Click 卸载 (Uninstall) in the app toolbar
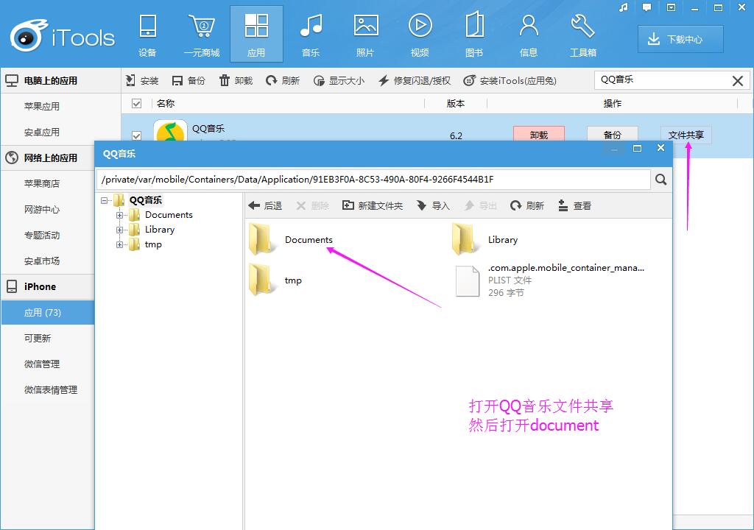 tap(236, 80)
